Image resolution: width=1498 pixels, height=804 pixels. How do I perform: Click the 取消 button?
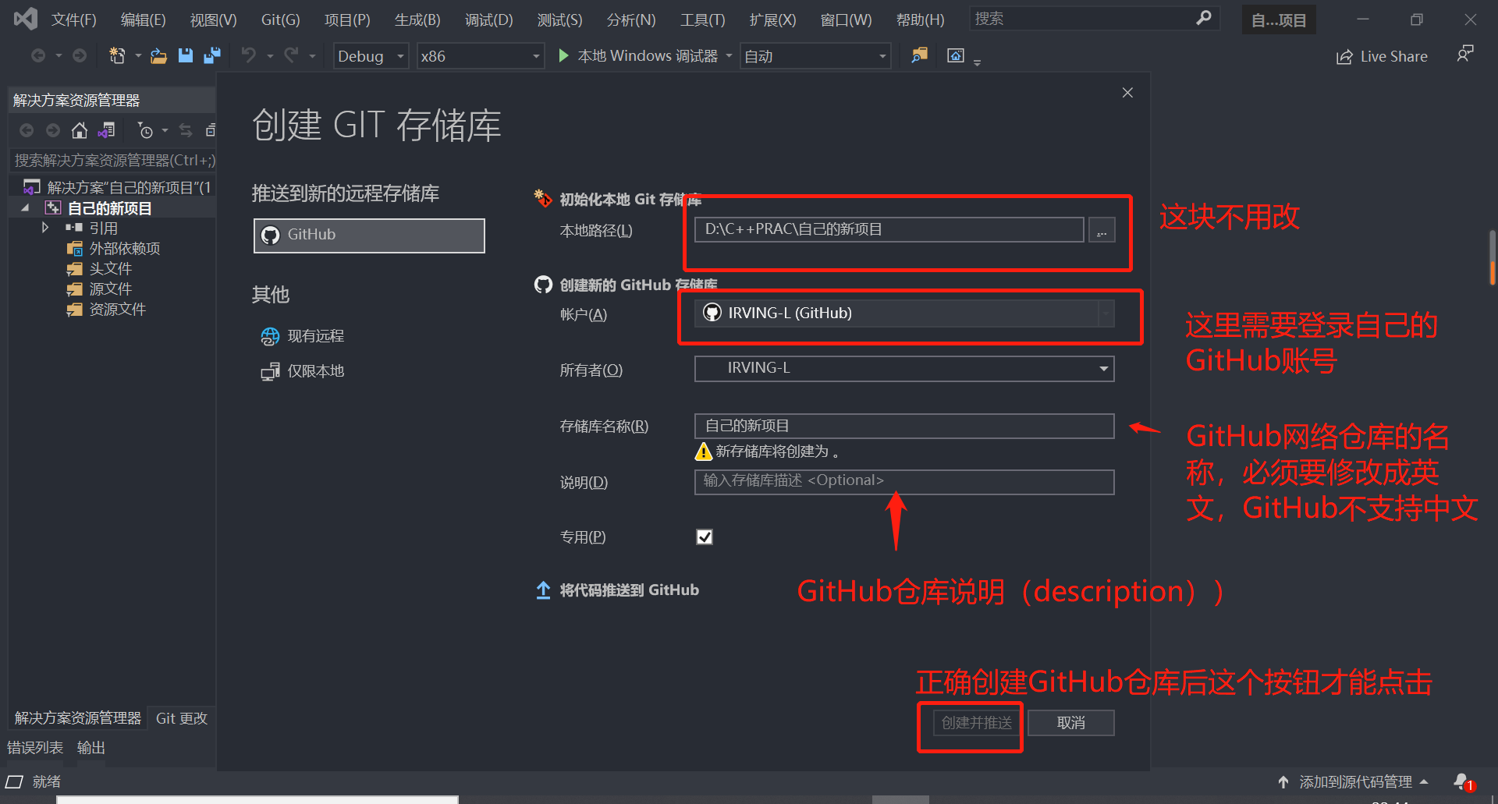pyautogui.click(x=1070, y=722)
